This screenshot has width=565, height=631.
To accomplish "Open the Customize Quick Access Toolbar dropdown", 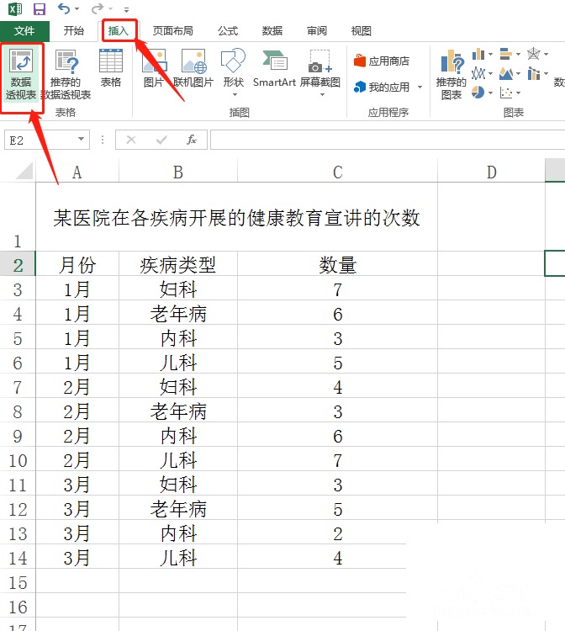I will [x=126, y=9].
